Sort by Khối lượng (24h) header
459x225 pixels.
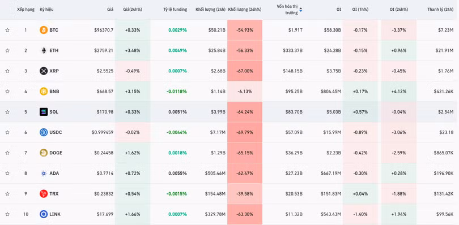[210, 10]
